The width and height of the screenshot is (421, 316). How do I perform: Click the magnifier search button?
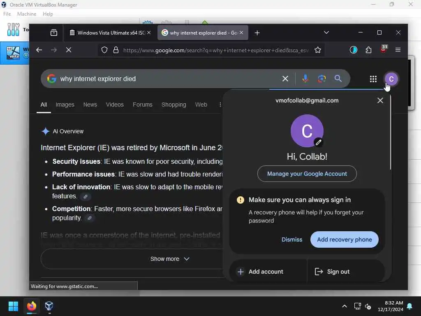(338, 79)
